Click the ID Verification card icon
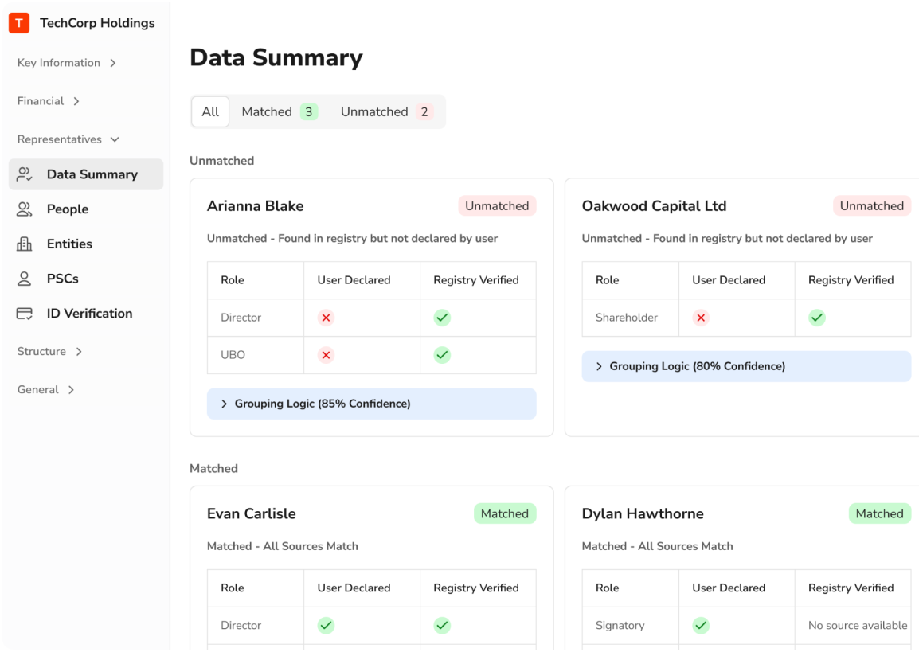919x652 pixels. pos(25,314)
